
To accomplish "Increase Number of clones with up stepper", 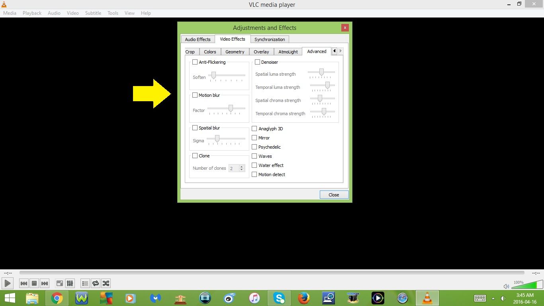I will pos(242,167).
